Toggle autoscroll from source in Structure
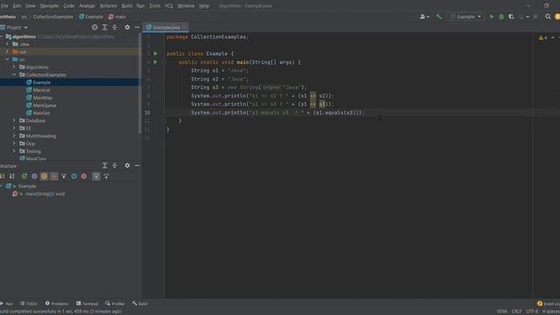The image size is (560, 315). tap(107, 176)
